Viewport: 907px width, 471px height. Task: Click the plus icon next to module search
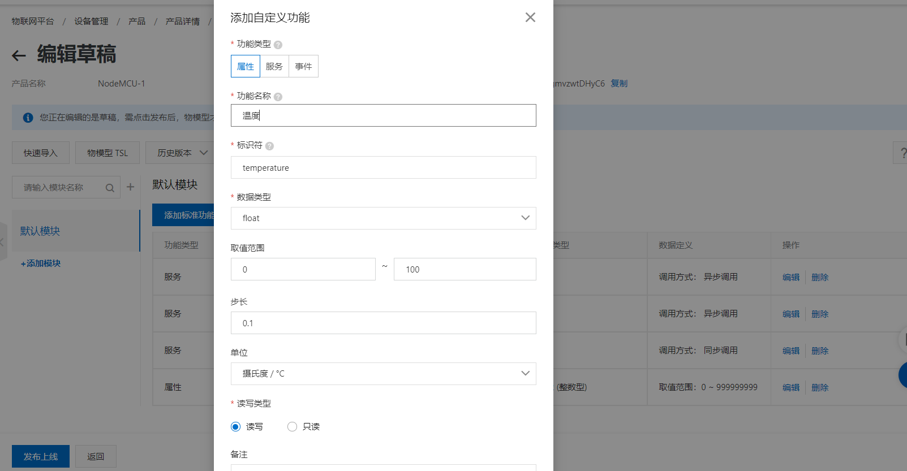click(x=130, y=187)
